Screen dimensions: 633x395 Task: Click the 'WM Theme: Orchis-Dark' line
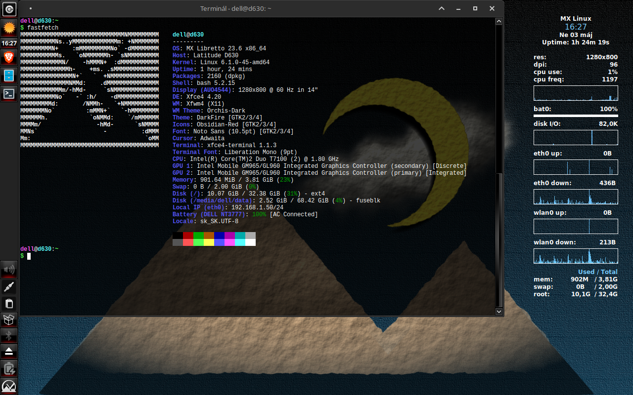coord(209,111)
